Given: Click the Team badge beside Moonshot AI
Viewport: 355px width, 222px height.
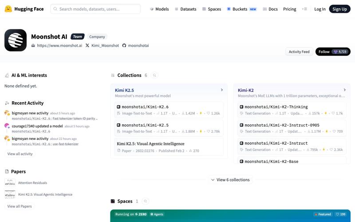Looking at the screenshot, I should tap(77, 36).
